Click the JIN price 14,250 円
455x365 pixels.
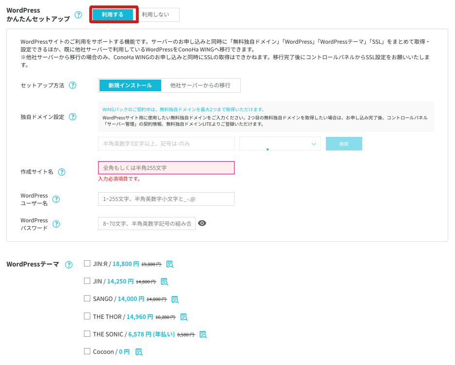pos(120,282)
